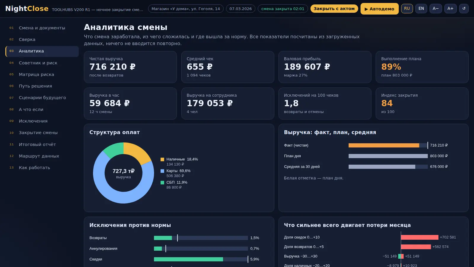Click the Наличные yellow legend swatch
This screenshot has width=474, height=267.
click(x=162, y=159)
